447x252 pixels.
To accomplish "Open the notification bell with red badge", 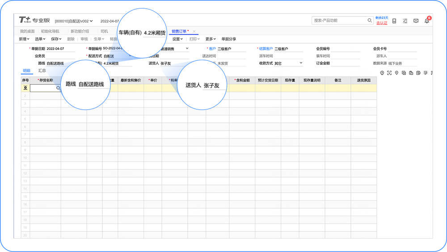I will [x=427, y=20].
